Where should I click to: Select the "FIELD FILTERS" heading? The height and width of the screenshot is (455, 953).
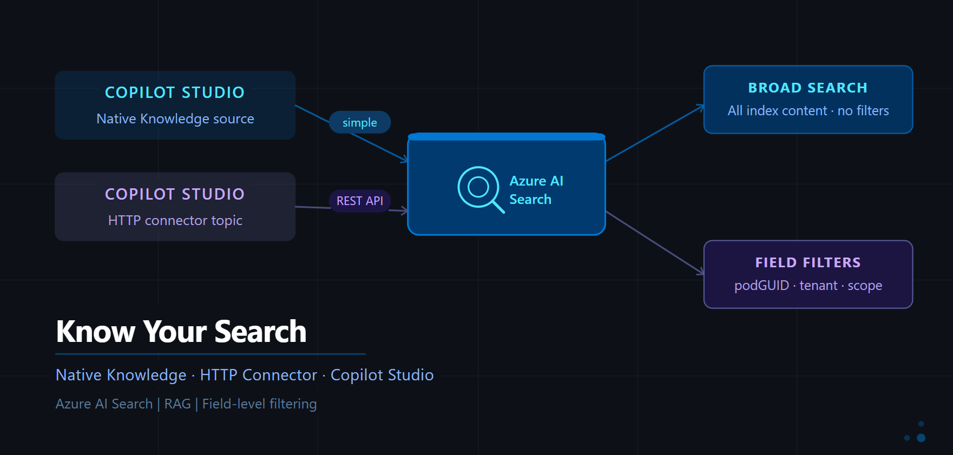tap(807, 262)
